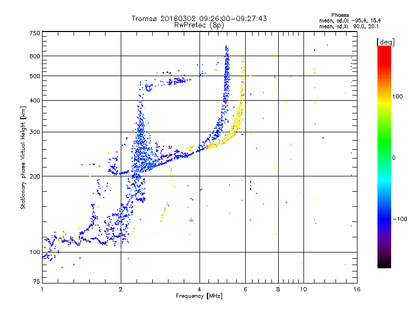Click the x-axis tick label '6'
Viewport: 420px width, 315px height.
point(245,289)
